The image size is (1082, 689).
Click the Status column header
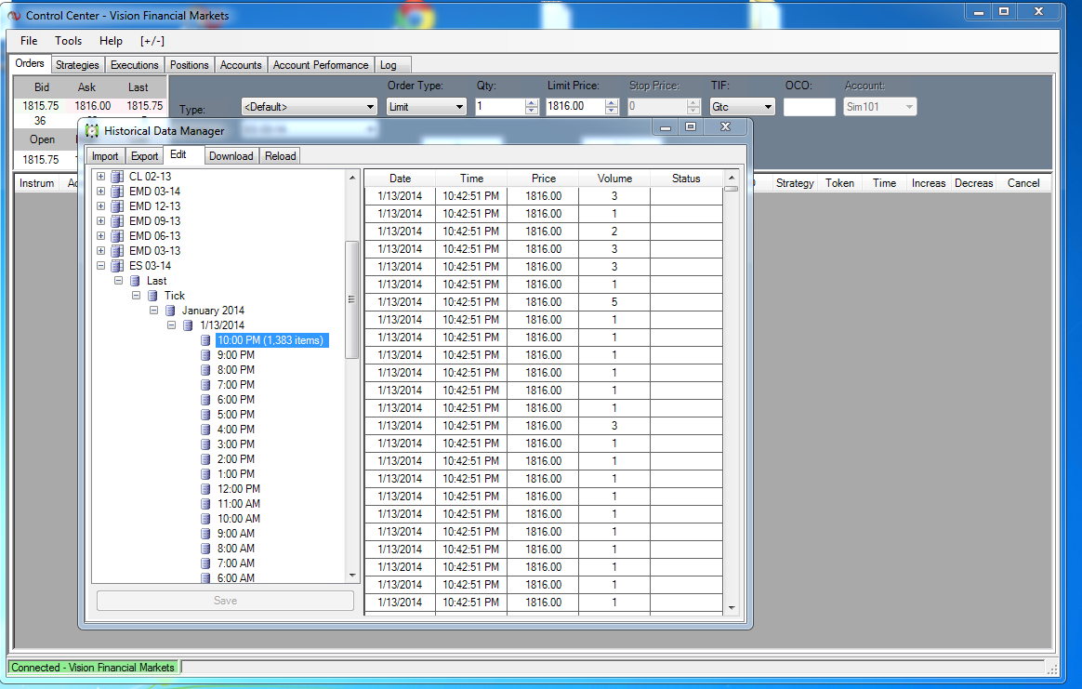click(x=686, y=179)
